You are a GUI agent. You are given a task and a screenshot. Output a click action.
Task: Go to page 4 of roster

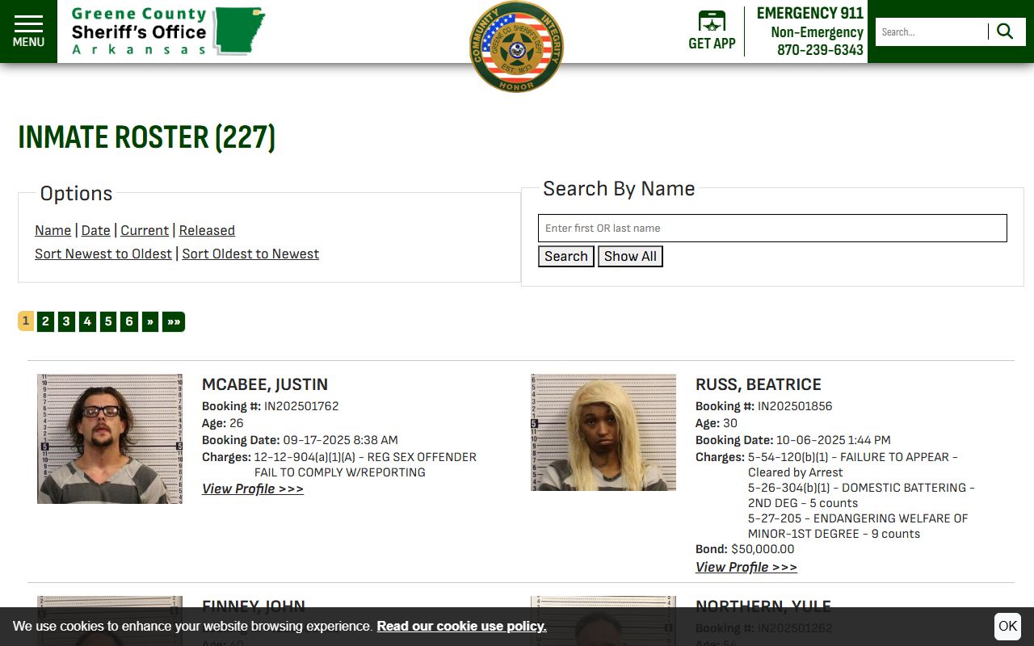coord(87,321)
